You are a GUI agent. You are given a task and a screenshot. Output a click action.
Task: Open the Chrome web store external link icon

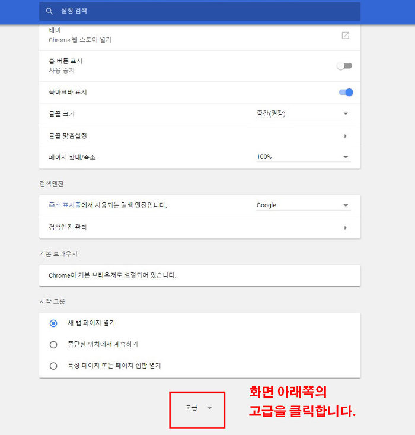click(x=345, y=36)
